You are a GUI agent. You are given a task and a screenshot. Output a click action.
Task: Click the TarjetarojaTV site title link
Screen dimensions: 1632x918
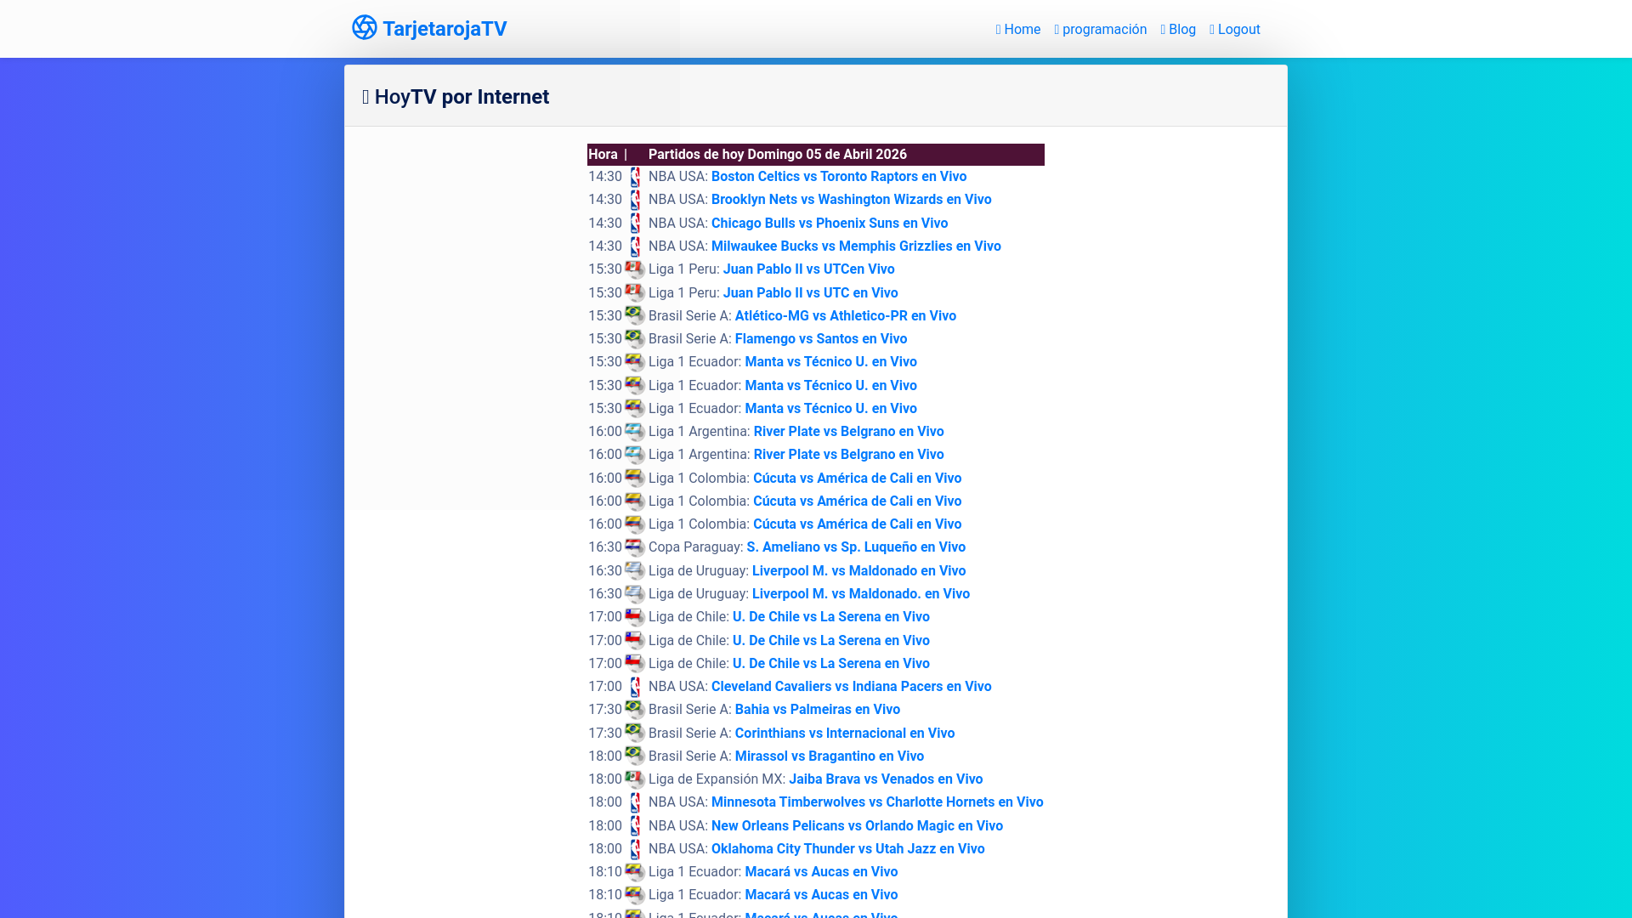[445, 29]
